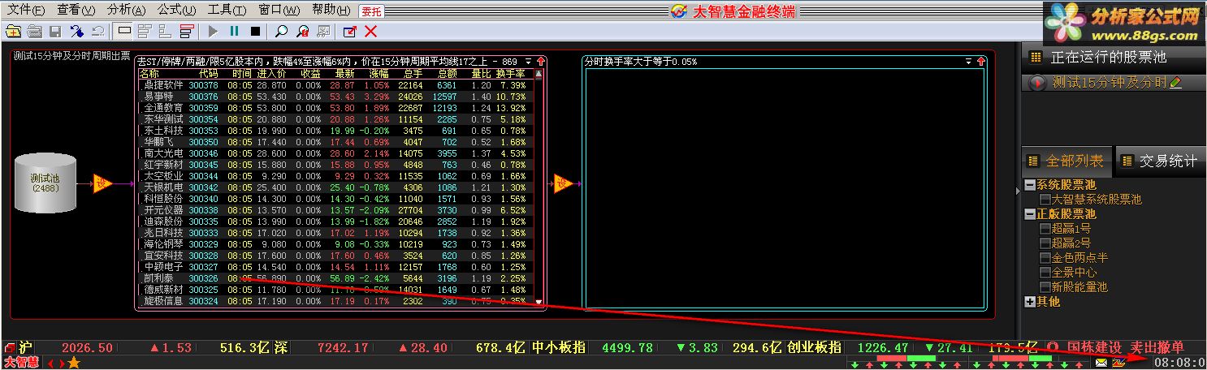Click the magnifier search icon

pyautogui.click(x=281, y=32)
